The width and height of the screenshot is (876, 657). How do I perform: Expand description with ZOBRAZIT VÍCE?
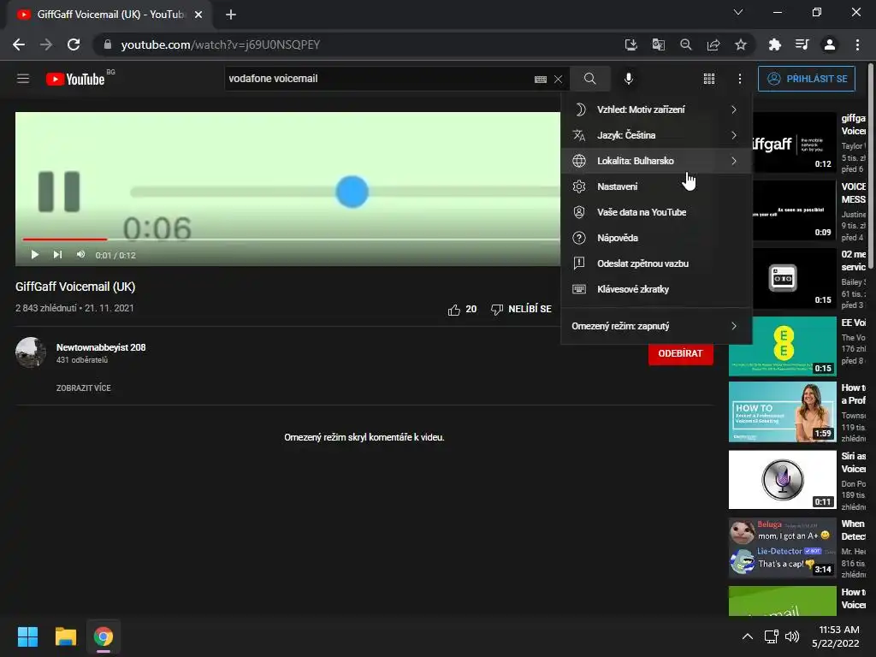(x=84, y=388)
